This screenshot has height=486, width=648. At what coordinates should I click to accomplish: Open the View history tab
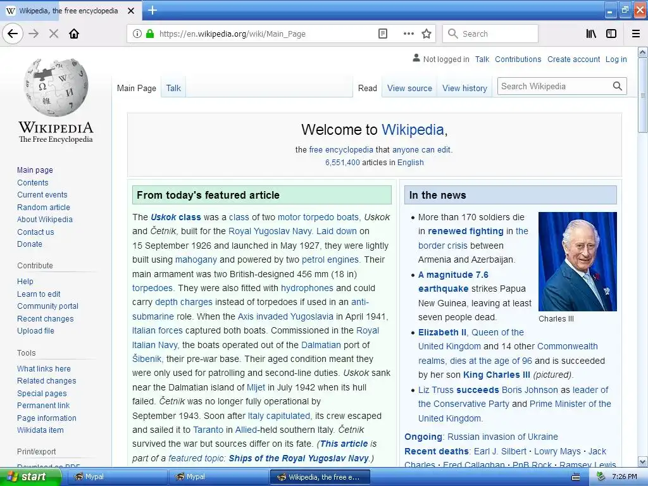(464, 88)
